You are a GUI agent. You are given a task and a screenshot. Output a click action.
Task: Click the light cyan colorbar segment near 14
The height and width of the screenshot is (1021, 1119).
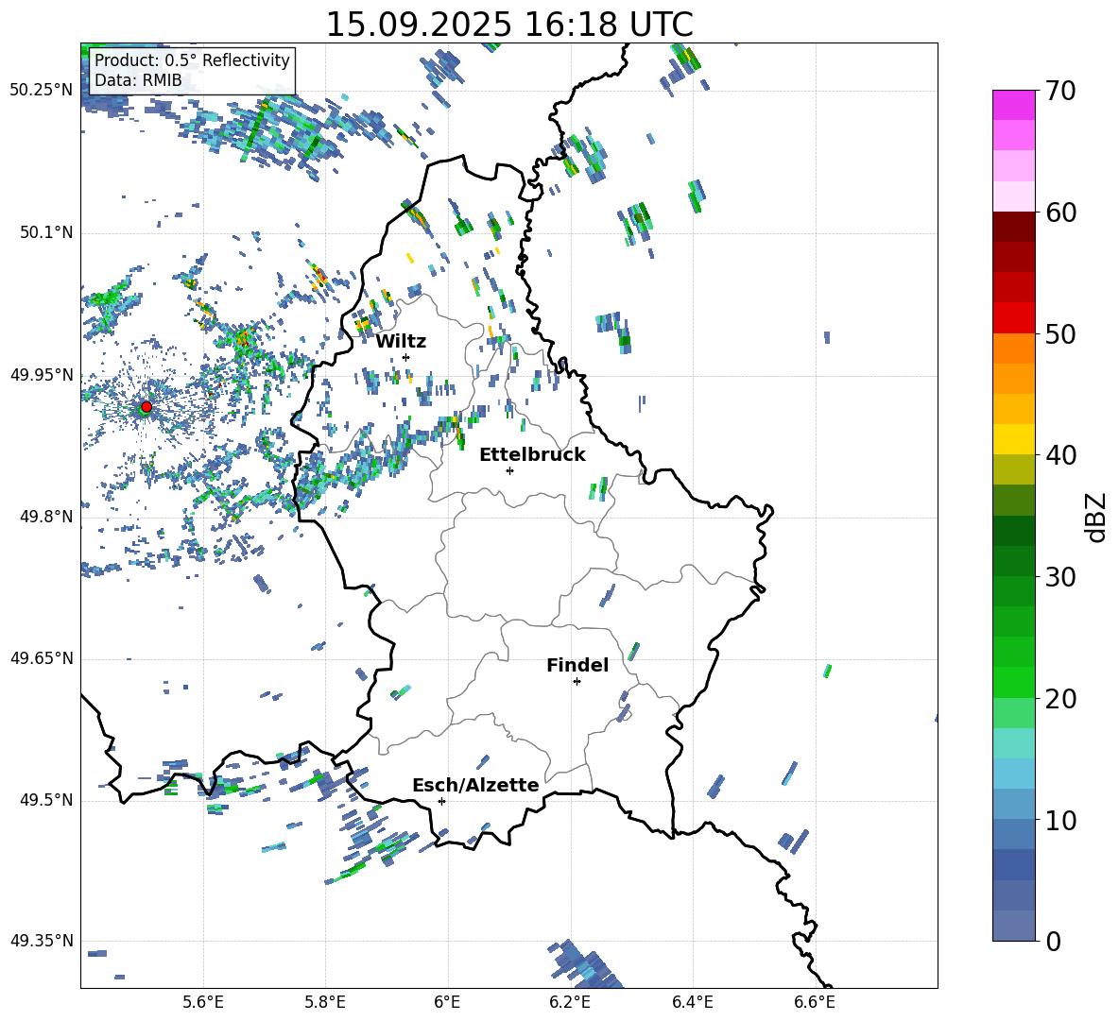pos(1013,774)
